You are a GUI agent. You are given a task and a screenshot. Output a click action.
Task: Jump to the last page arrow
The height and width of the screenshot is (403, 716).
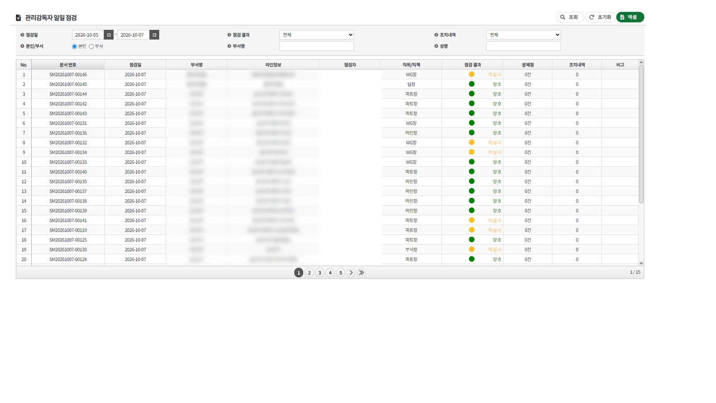[x=362, y=273]
